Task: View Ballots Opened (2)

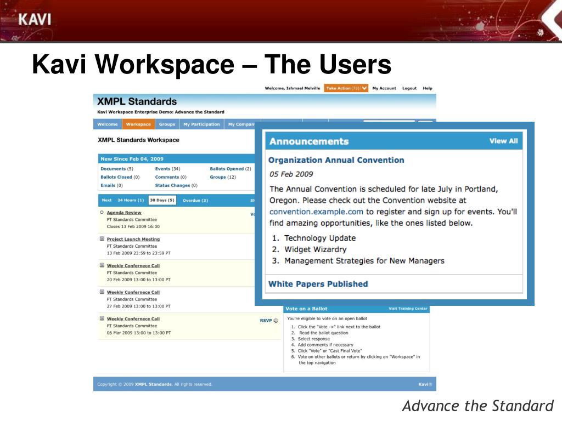Action: pyautogui.click(x=231, y=169)
